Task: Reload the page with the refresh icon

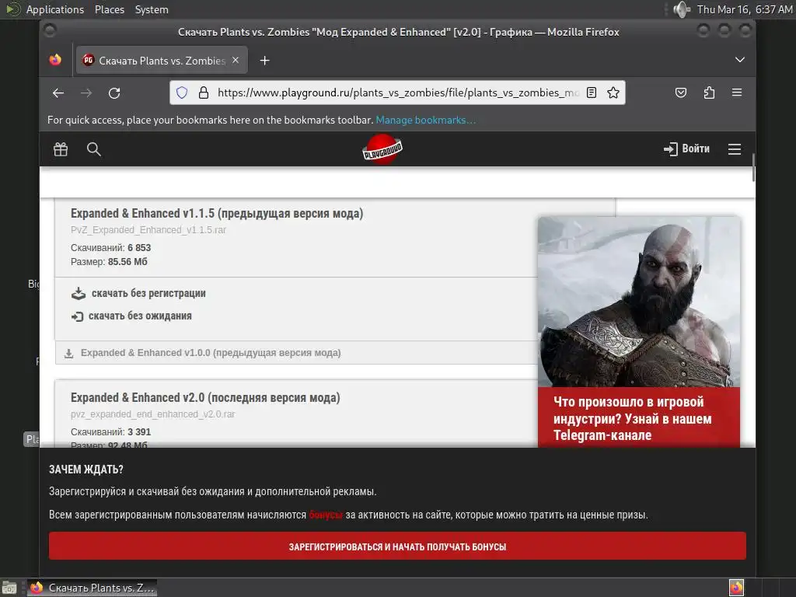Action: pos(114,93)
